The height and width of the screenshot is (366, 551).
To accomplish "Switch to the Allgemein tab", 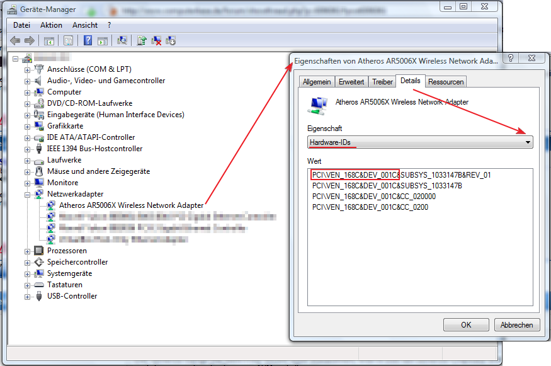I will [317, 82].
